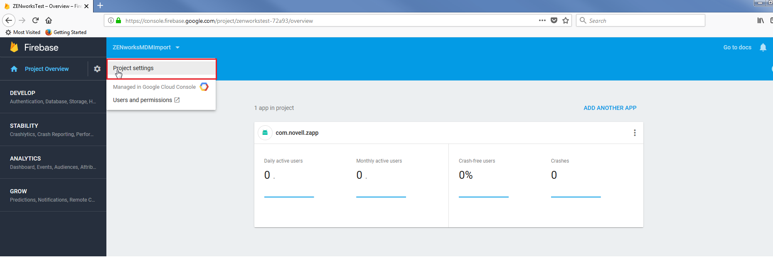Go back with the browser back arrow
The width and height of the screenshot is (773, 258).
pyautogui.click(x=9, y=20)
